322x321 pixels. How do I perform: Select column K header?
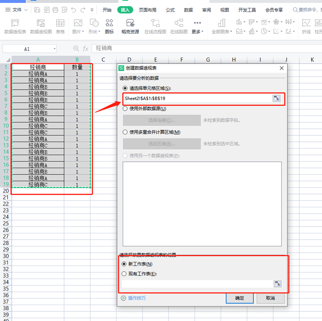tap(312, 60)
